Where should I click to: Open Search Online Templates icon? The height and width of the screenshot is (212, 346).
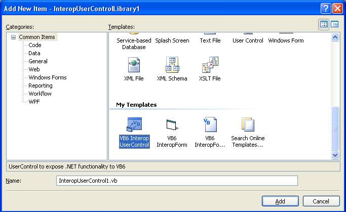tap(248, 124)
